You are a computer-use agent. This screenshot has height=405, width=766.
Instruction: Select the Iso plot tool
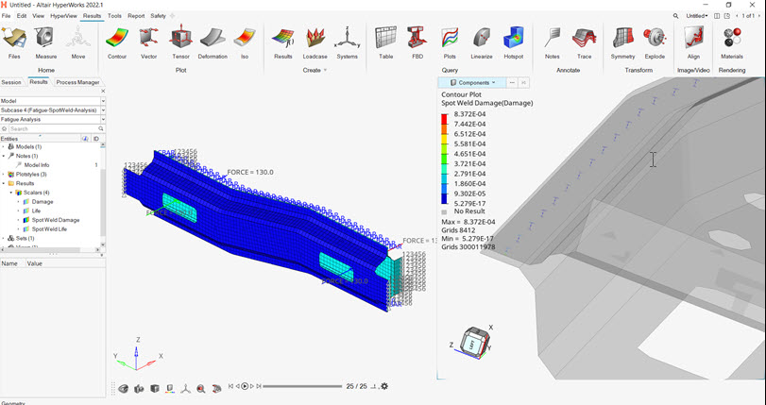[245, 42]
